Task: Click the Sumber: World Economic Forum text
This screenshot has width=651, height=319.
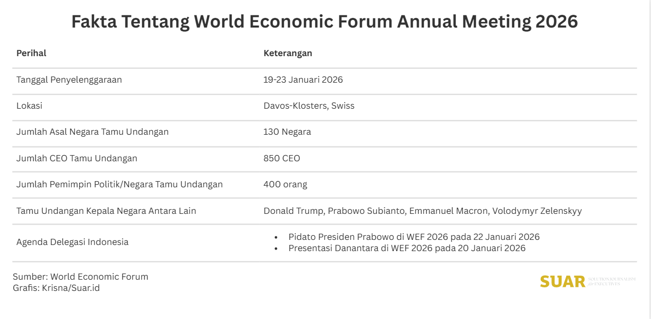Action: click(x=80, y=277)
